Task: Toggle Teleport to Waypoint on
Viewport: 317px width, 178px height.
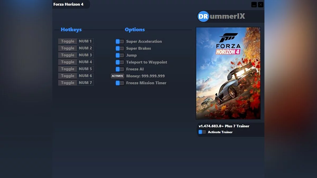Action: coord(119,62)
